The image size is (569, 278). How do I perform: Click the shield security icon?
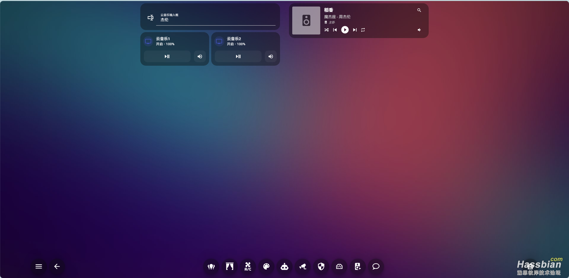tap(321, 266)
